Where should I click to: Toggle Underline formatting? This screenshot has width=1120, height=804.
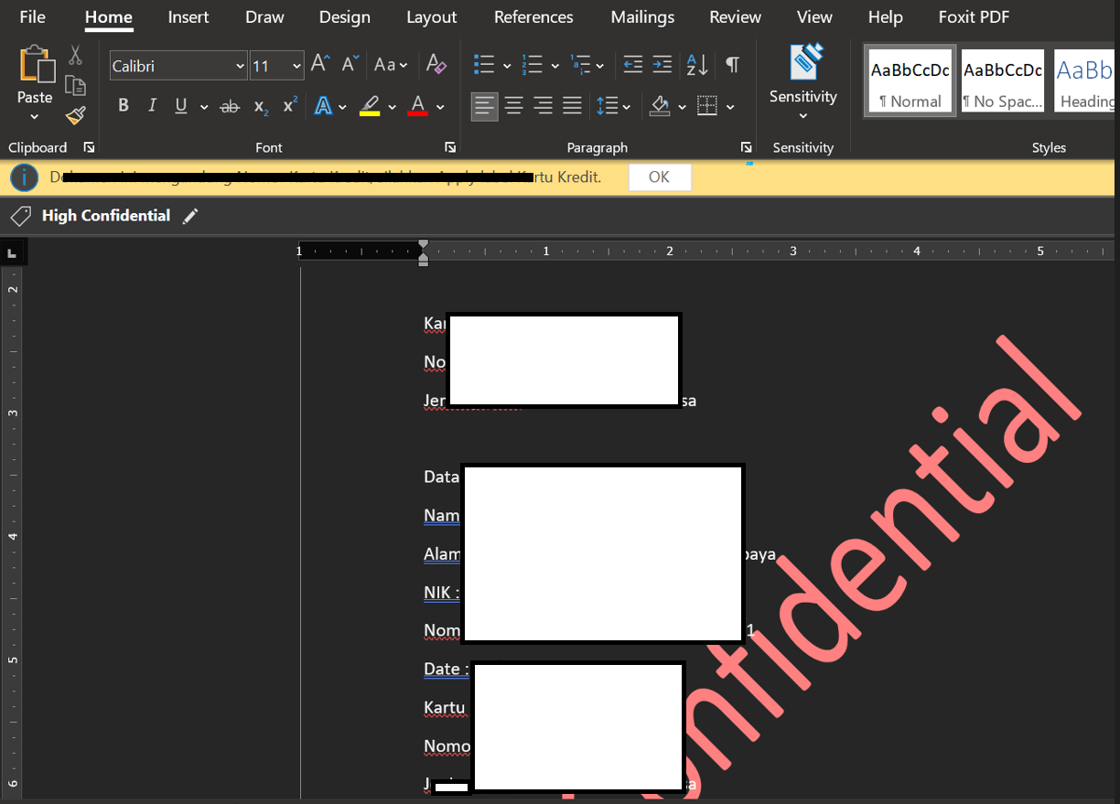pyautogui.click(x=181, y=106)
